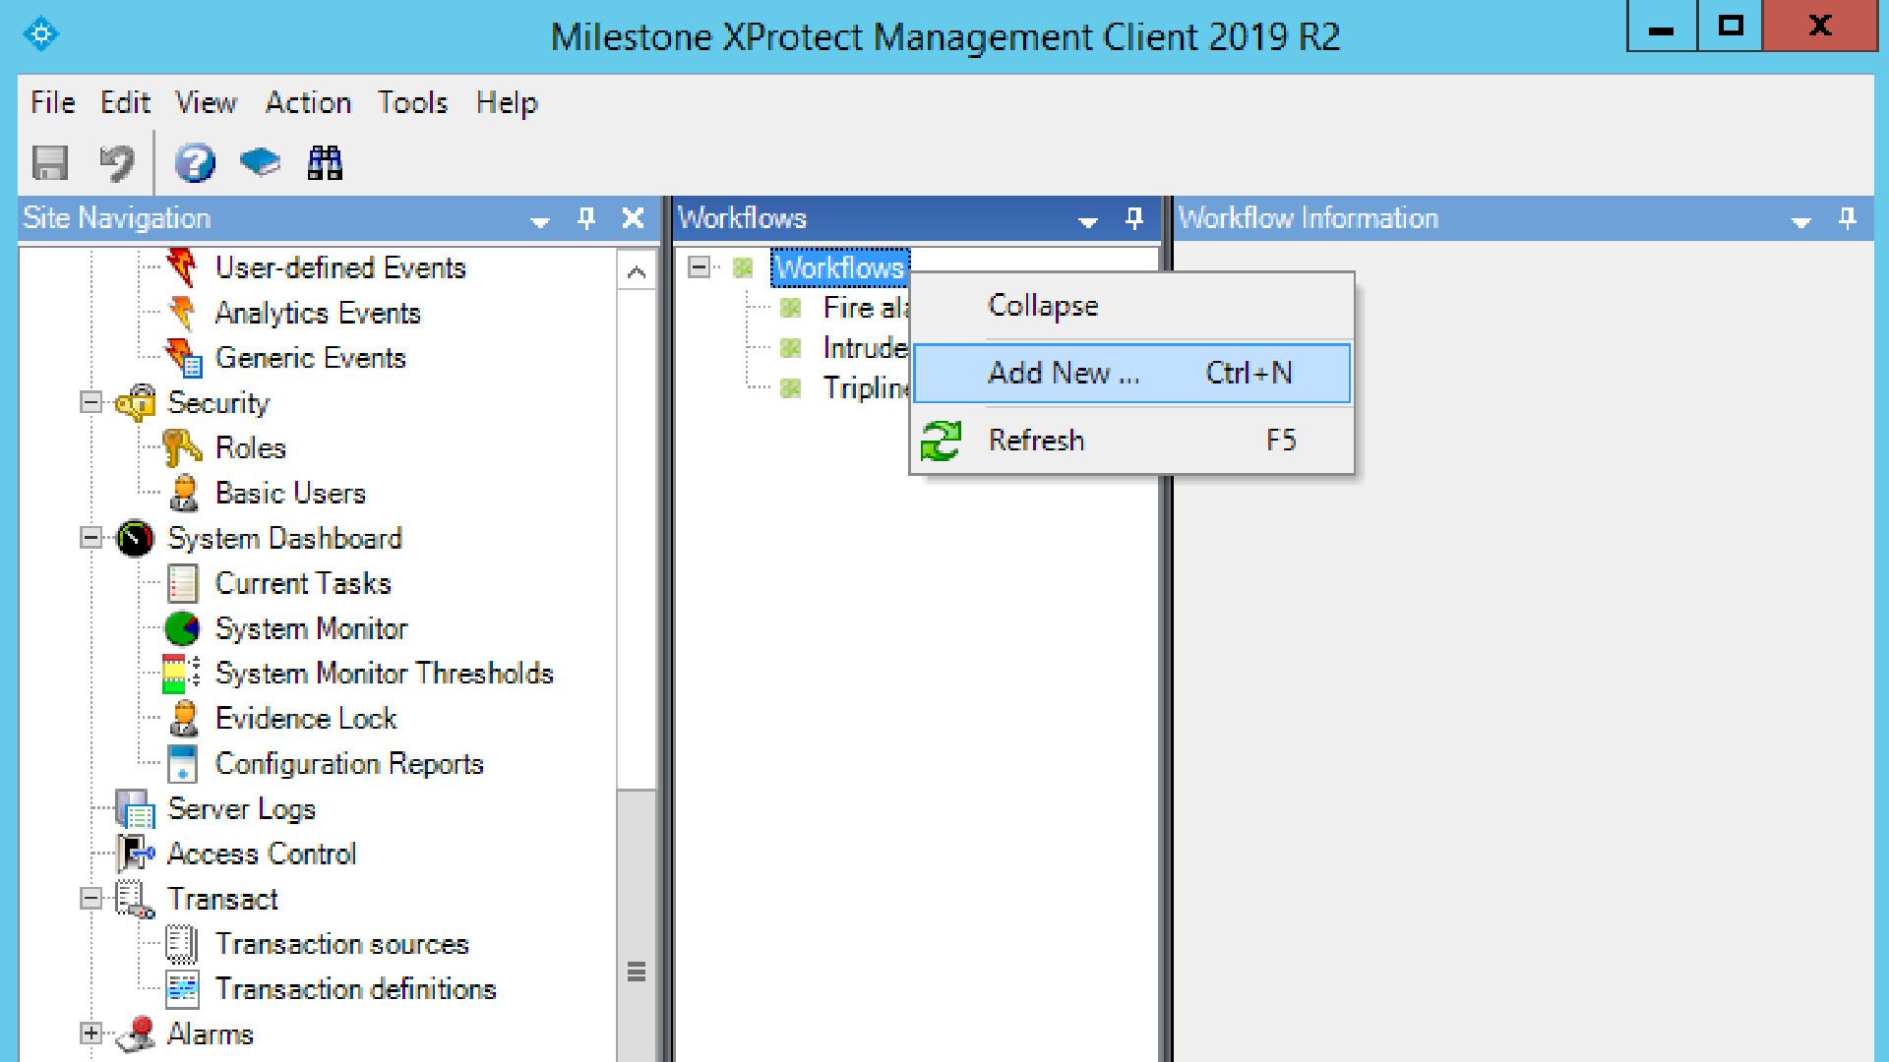
Task: Click the System Dashboard gauge icon
Action: pos(136,539)
